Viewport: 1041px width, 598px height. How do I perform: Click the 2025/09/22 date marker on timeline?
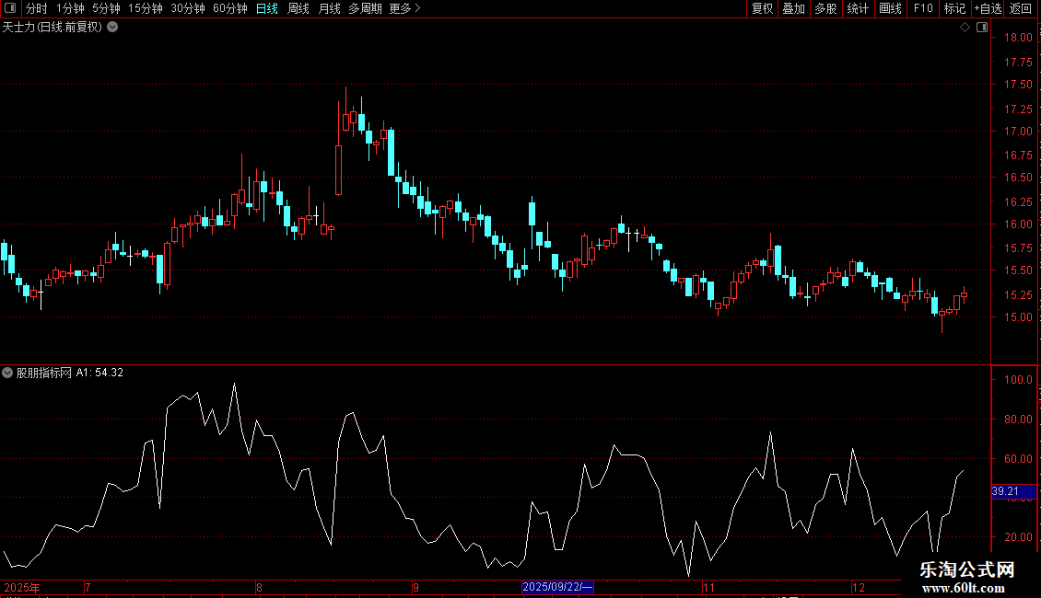[557, 587]
